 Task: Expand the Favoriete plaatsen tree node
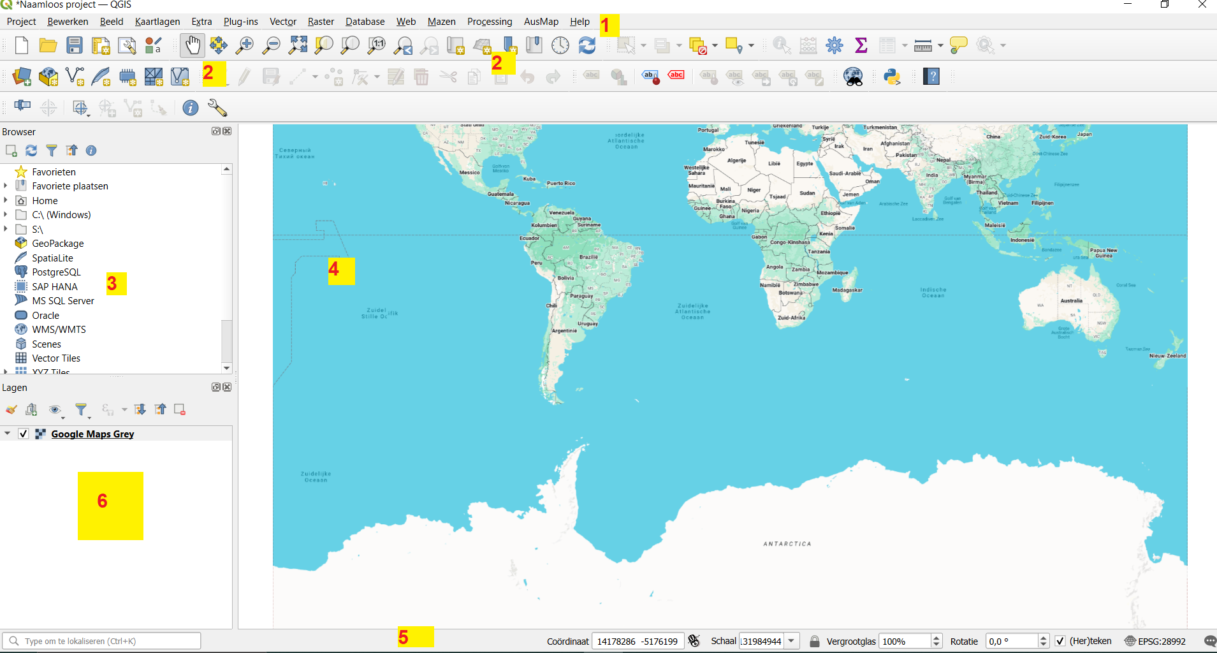click(6, 186)
